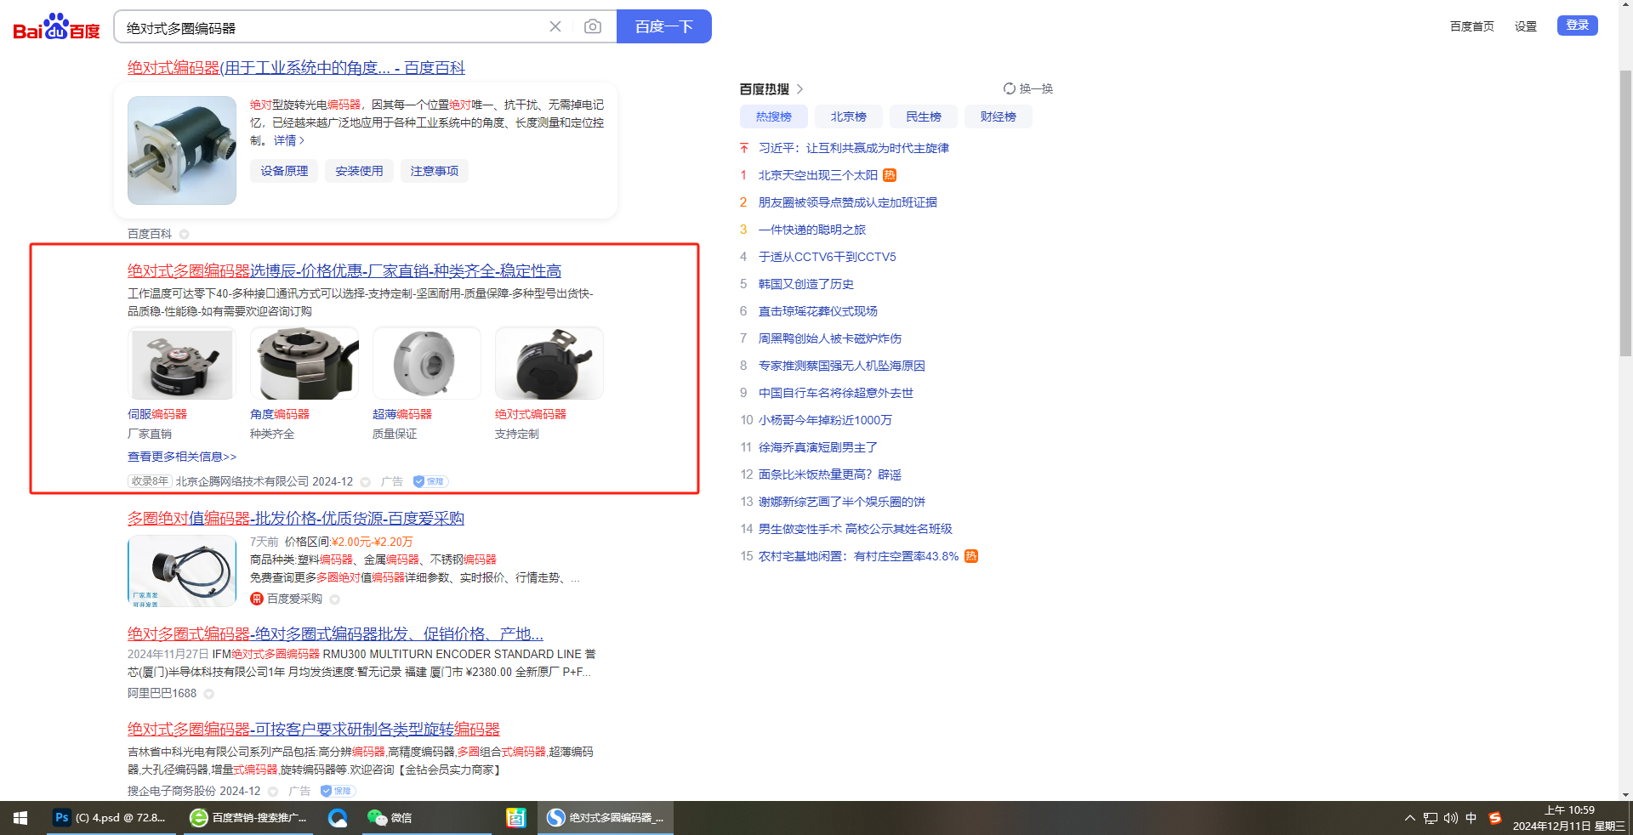Click the page vertical scrollbar
Screen dimensions: 1633x835
(x=1625, y=213)
